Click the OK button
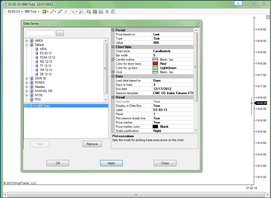This screenshot has height=198, width=271. click(58, 163)
